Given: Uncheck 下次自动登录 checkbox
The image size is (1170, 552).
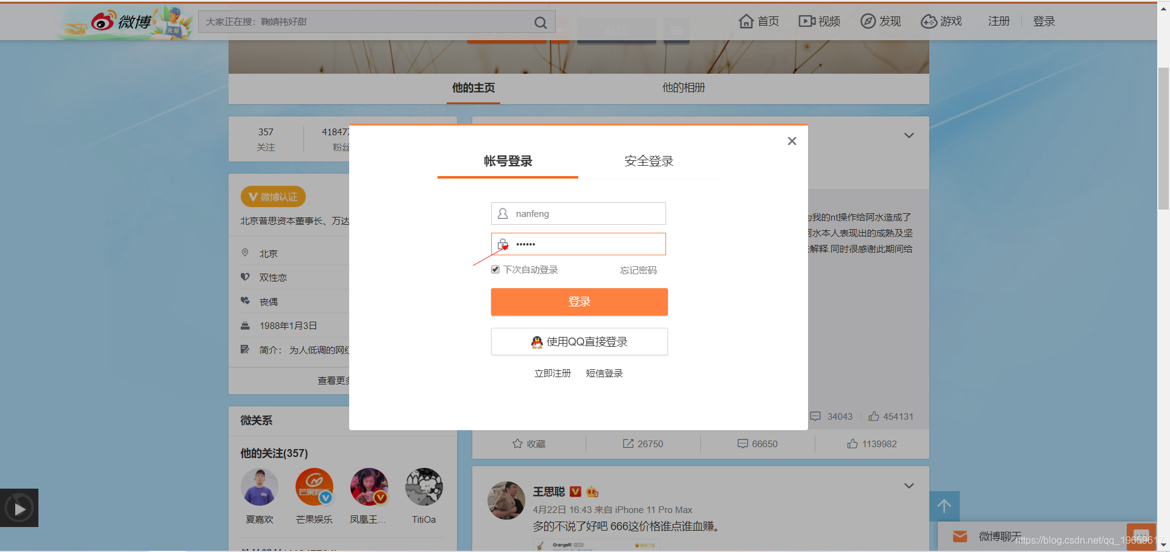Looking at the screenshot, I should [x=495, y=269].
